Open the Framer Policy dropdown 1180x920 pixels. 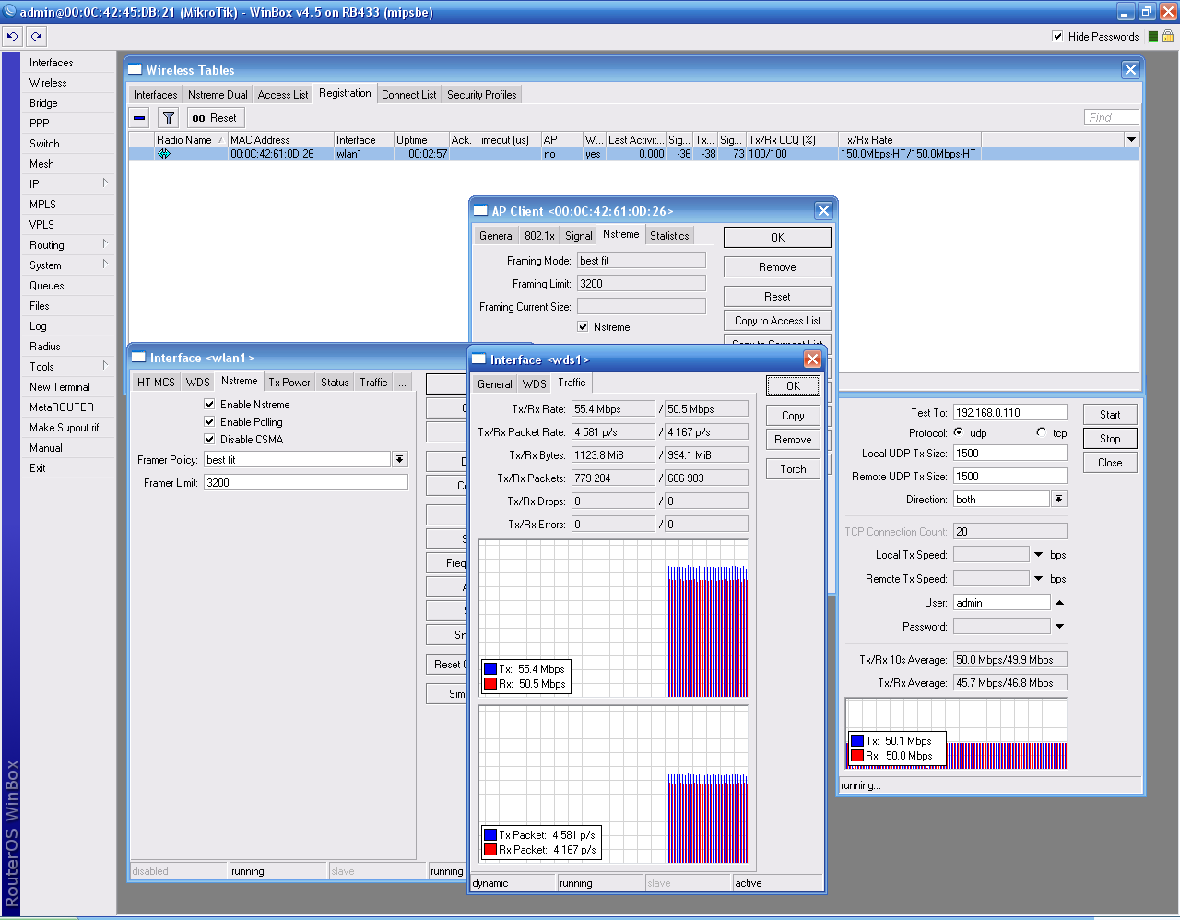pyautogui.click(x=399, y=459)
